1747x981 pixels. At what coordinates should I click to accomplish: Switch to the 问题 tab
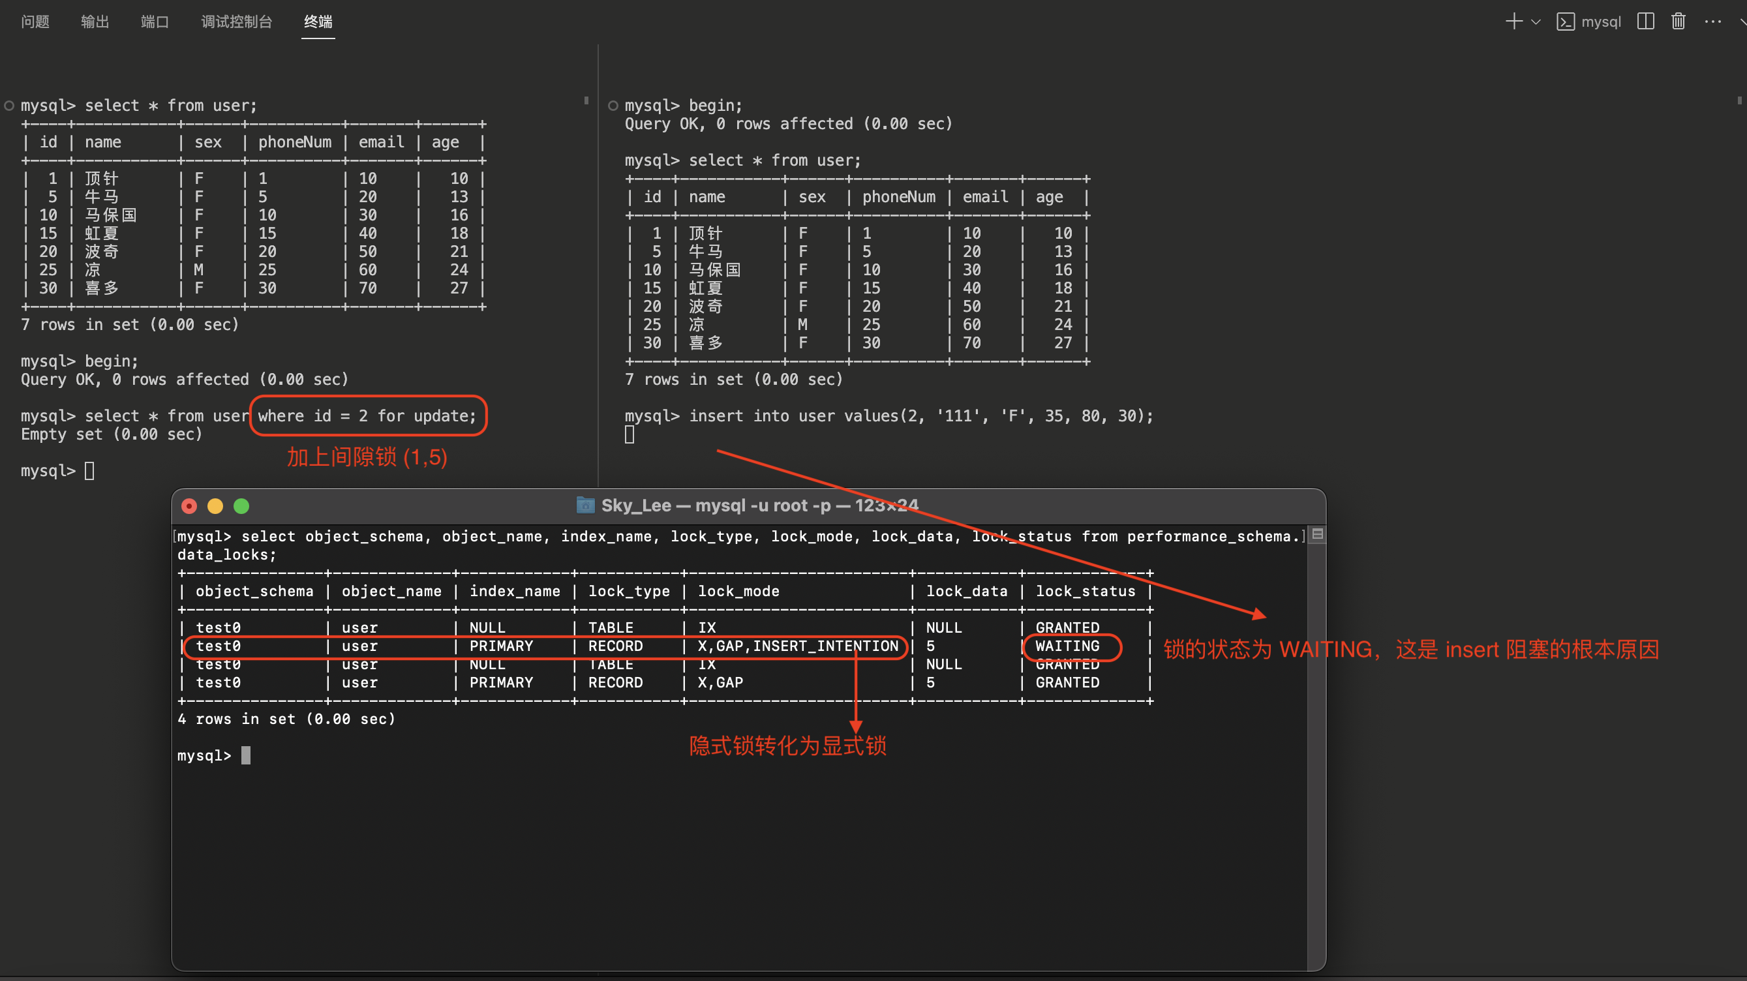pyautogui.click(x=35, y=22)
